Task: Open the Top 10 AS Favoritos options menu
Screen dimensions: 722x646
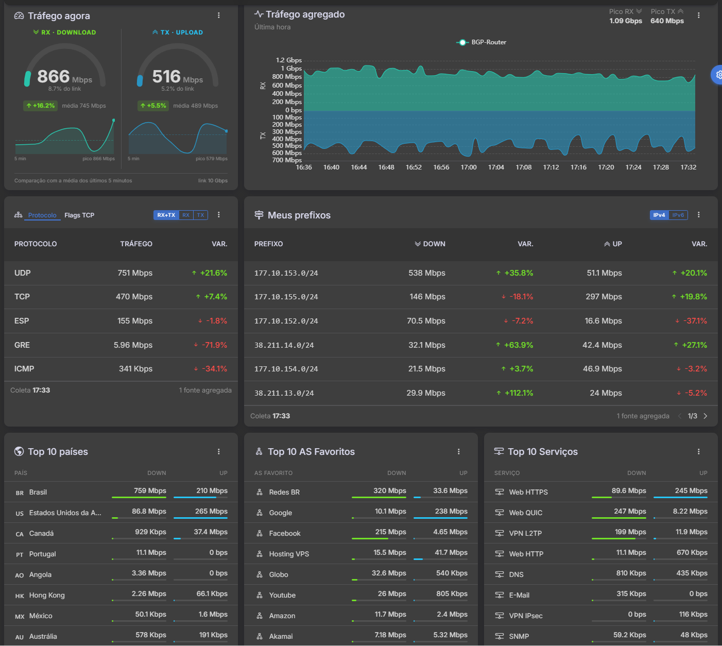Action: pos(459,452)
